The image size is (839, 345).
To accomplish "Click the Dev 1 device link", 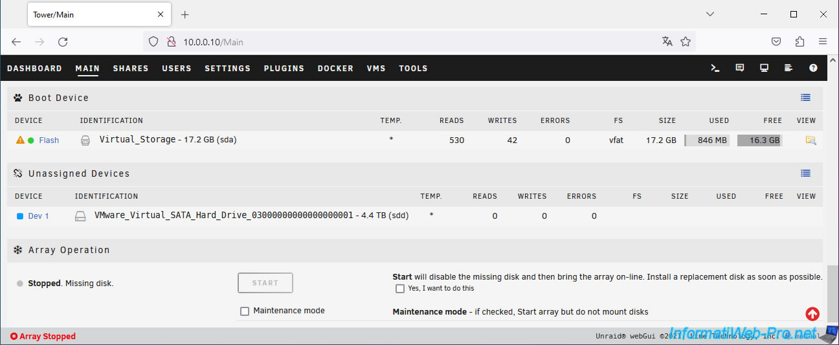I will (38, 216).
